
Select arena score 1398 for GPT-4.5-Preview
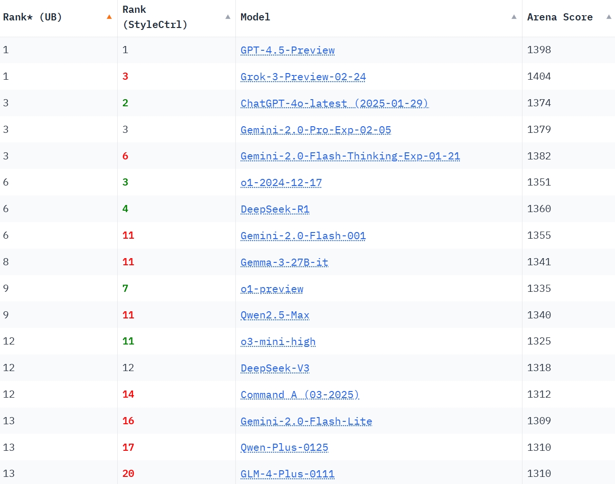(539, 50)
